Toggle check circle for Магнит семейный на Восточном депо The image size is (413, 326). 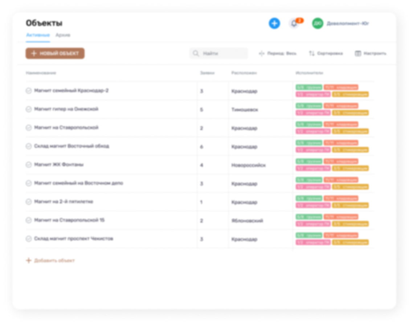(x=29, y=183)
